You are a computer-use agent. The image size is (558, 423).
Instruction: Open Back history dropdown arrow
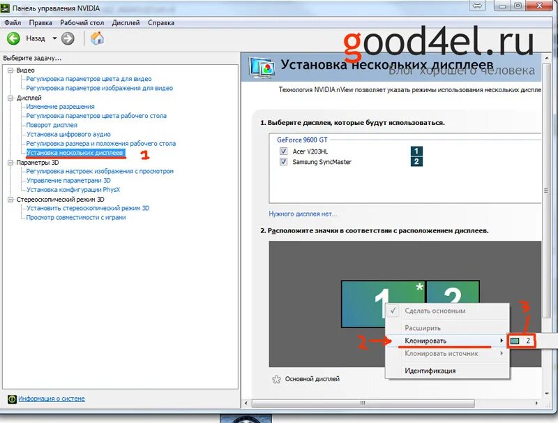pyautogui.click(x=54, y=38)
